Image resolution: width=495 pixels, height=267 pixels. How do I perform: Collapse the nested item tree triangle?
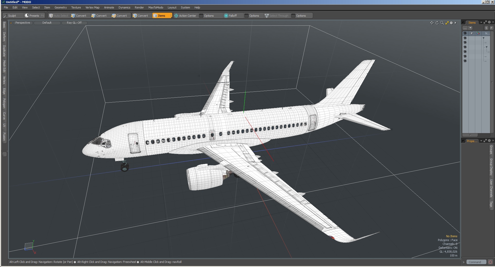[x=487, y=47]
